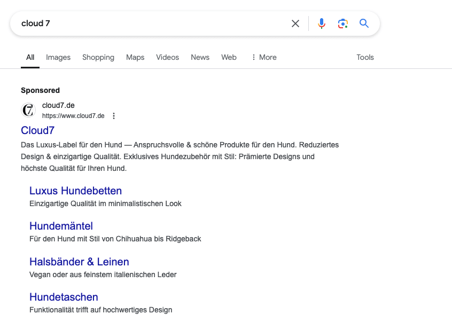Click the ad description starting 'Das Luxus-Label für den Hund'

180,156
